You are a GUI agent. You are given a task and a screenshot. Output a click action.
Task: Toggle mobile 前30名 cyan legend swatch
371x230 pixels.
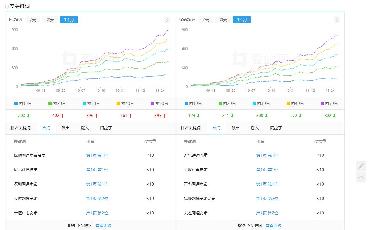(254, 103)
